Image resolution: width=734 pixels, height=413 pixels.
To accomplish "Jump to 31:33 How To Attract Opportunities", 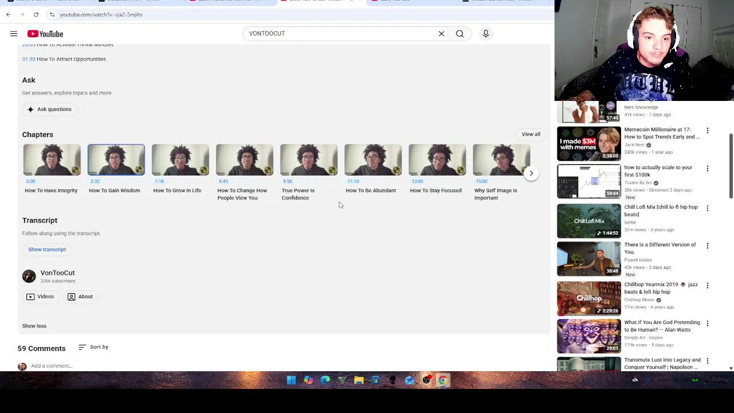I will (64, 59).
